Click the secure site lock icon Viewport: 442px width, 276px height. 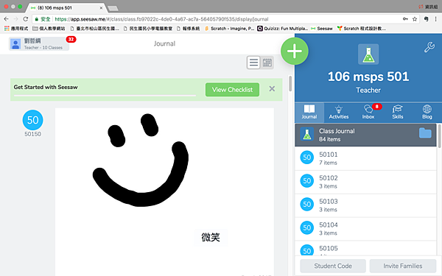coord(36,19)
